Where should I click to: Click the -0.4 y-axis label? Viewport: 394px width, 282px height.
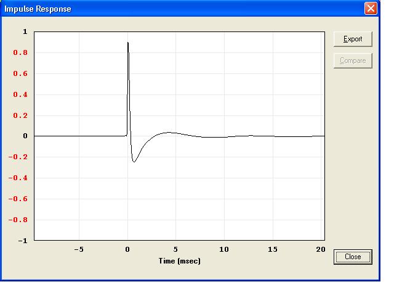[18, 178]
